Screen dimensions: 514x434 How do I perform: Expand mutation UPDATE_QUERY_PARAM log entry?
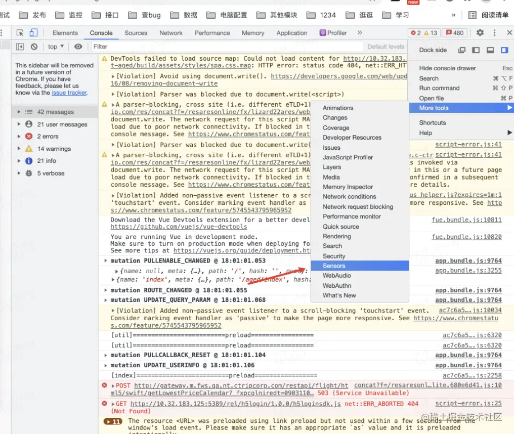(106, 300)
